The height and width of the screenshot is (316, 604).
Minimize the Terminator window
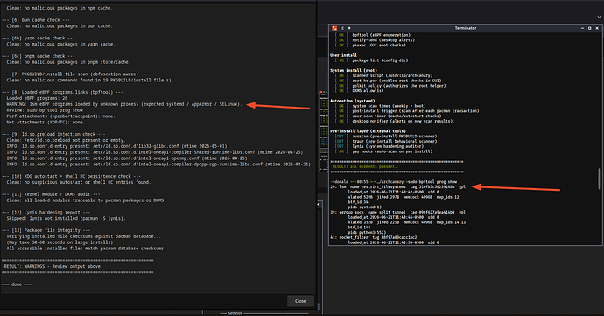pyautogui.click(x=582, y=28)
